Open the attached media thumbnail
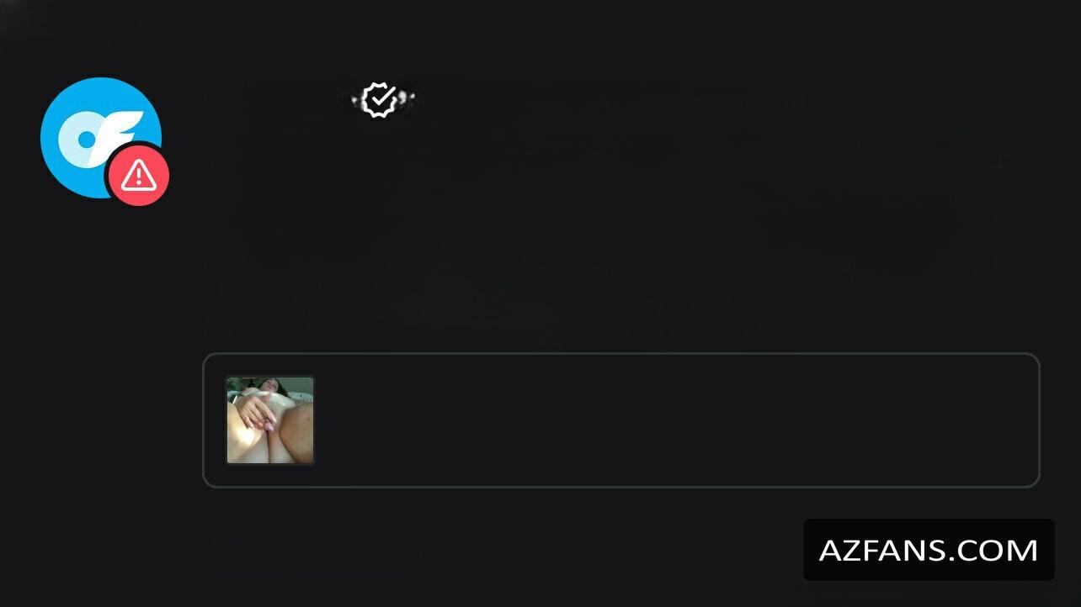The height and width of the screenshot is (607, 1081). pos(270,420)
